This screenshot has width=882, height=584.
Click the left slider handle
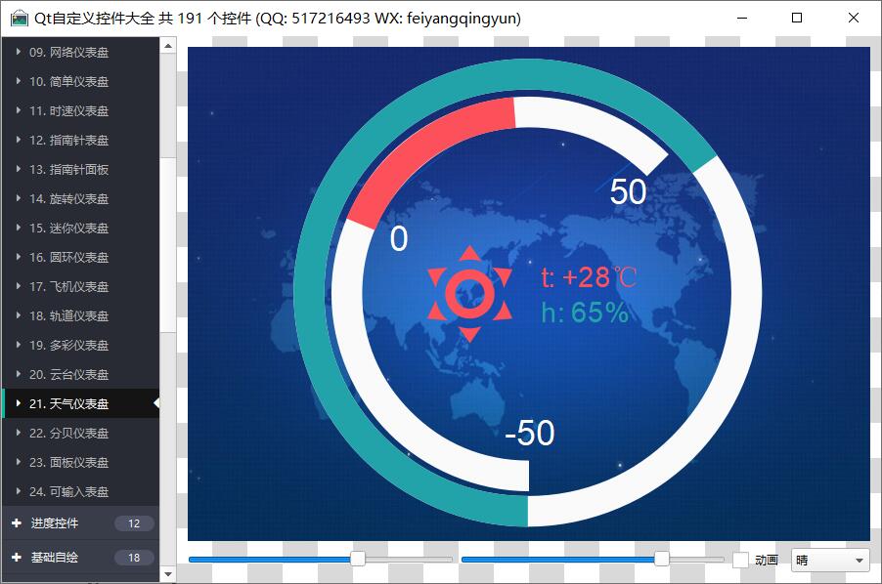[x=358, y=559]
